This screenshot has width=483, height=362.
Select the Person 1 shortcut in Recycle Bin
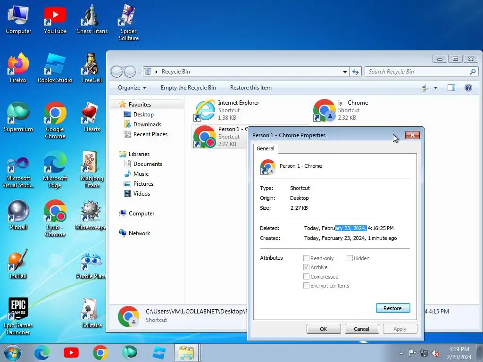pyautogui.click(x=219, y=136)
